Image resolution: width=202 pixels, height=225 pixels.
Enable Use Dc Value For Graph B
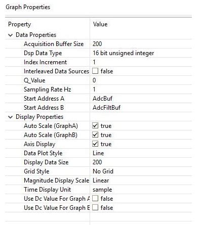(95, 208)
